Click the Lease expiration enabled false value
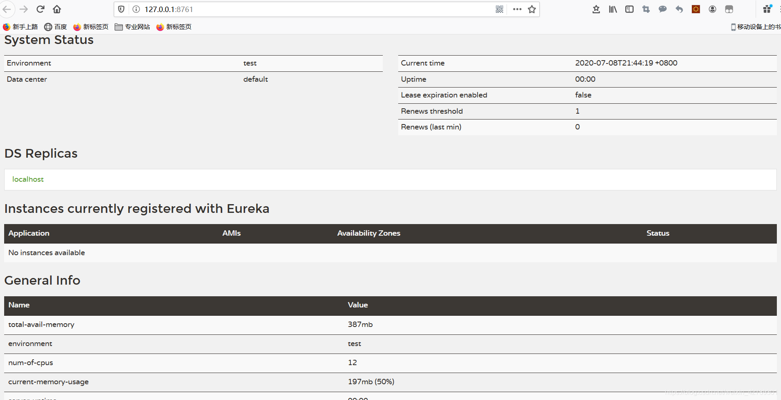Image resolution: width=781 pixels, height=400 pixels. [583, 95]
